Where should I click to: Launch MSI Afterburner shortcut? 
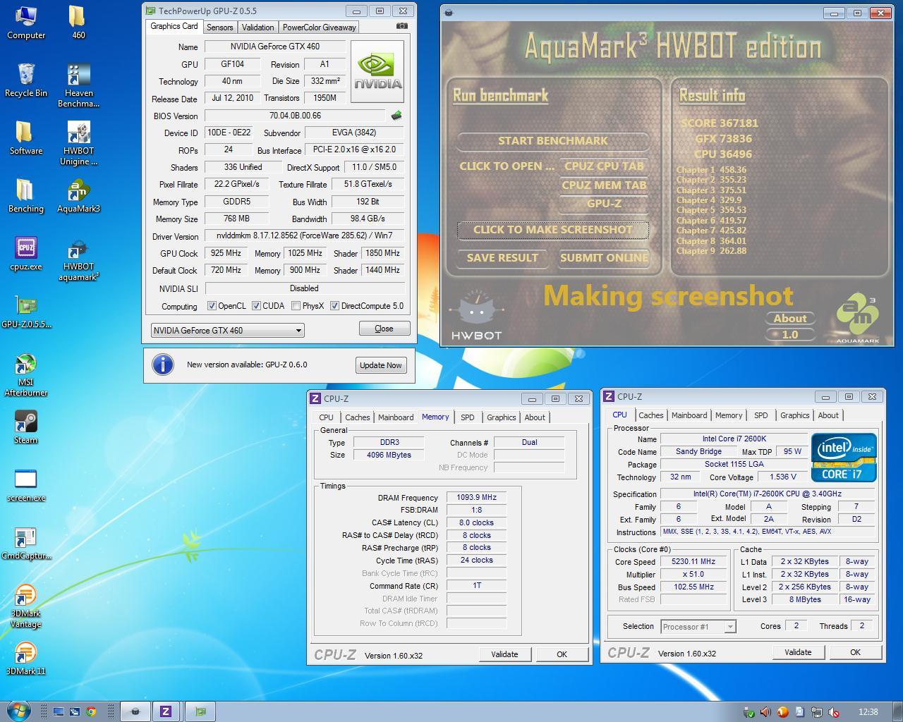click(x=26, y=375)
